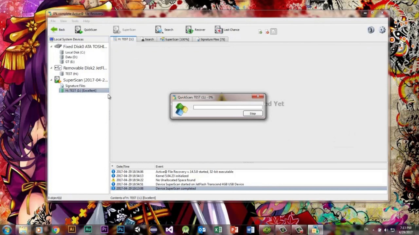
Task: Open Adobe Audition from the taskbar
Action: pyautogui.click(x=88, y=230)
